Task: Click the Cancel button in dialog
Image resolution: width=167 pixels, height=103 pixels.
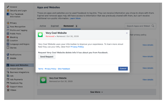Action: click(123, 68)
